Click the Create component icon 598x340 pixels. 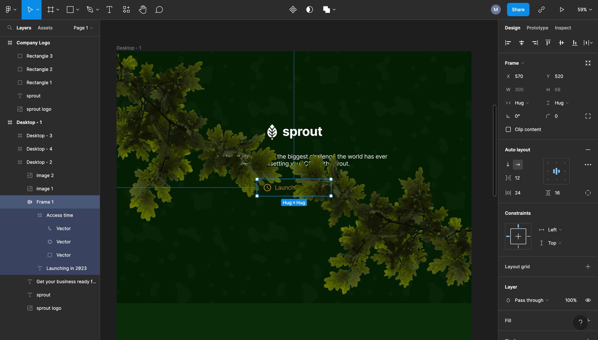(293, 10)
